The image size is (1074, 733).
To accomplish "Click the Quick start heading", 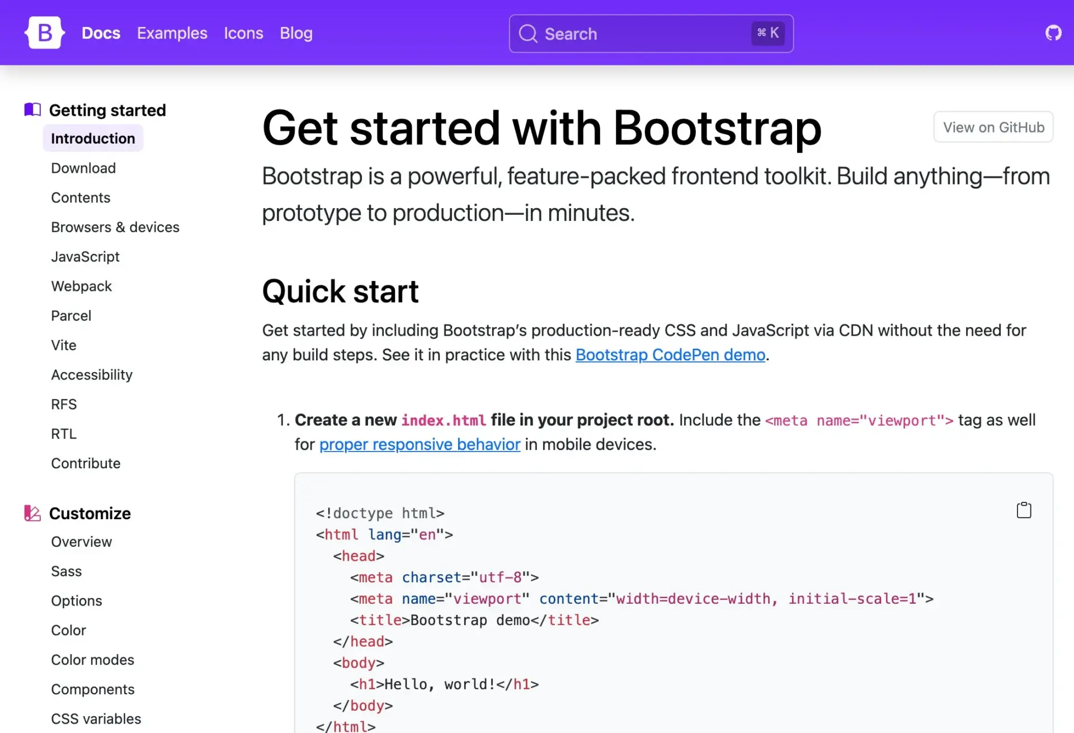I will pos(340,292).
